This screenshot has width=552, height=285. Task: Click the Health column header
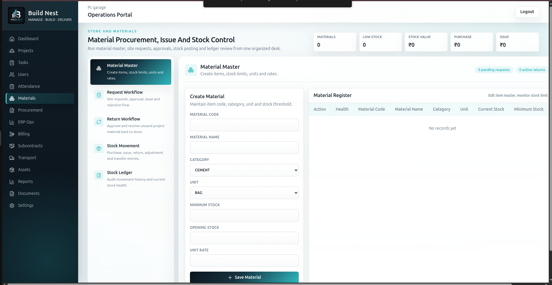(x=342, y=109)
